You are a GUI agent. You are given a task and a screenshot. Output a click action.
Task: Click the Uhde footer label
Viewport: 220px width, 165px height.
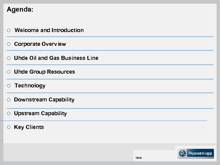pyautogui.click(x=139, y=158)
